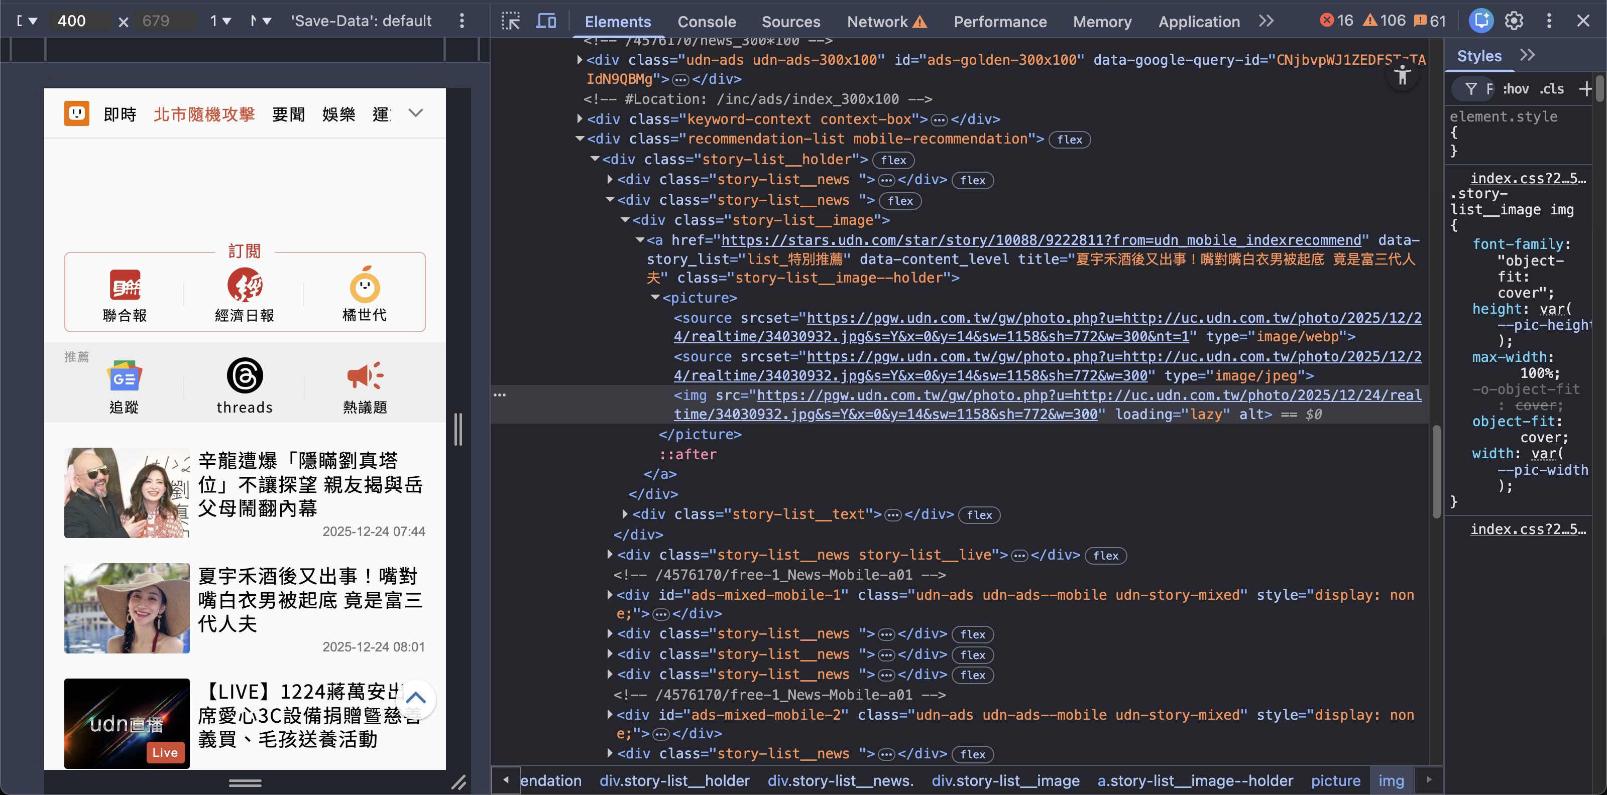Expand the story-list__live div node
The width and height of the screenshot is (1607, 795).
pos(610,554)
